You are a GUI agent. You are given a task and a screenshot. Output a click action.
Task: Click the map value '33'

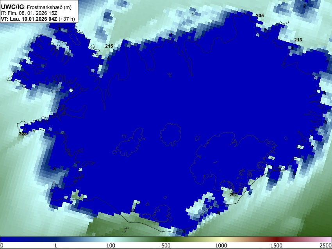(132, 210)
